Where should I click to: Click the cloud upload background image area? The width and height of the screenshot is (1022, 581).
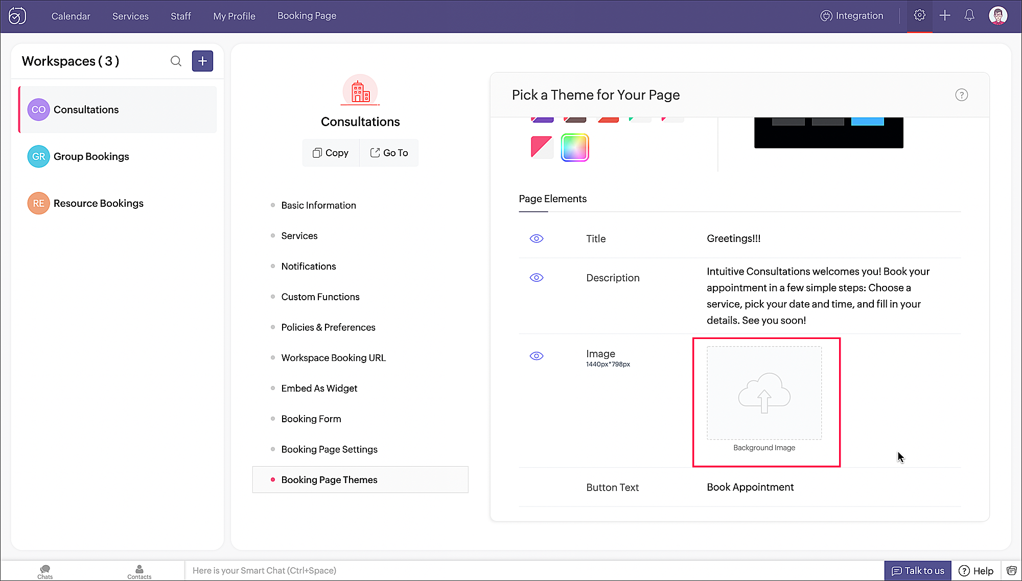(x=764, y=393)
